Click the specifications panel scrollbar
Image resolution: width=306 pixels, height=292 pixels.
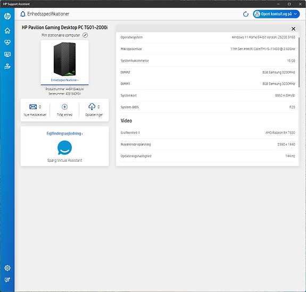point(299,62)
